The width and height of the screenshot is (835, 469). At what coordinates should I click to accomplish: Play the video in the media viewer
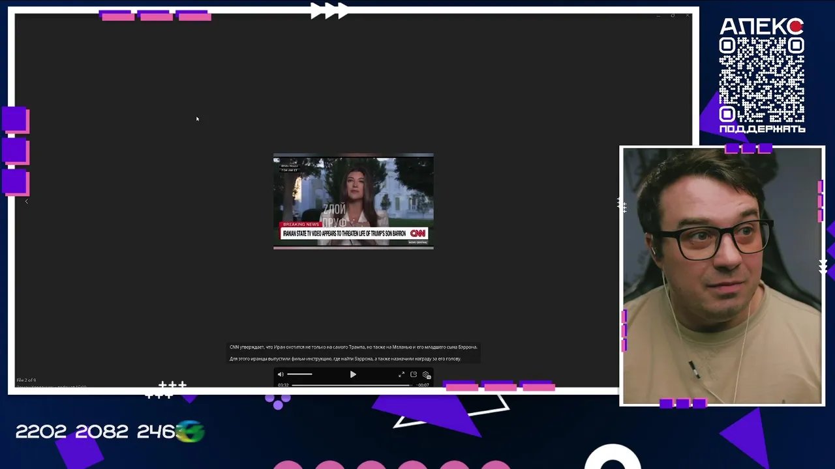click(353, 375)
